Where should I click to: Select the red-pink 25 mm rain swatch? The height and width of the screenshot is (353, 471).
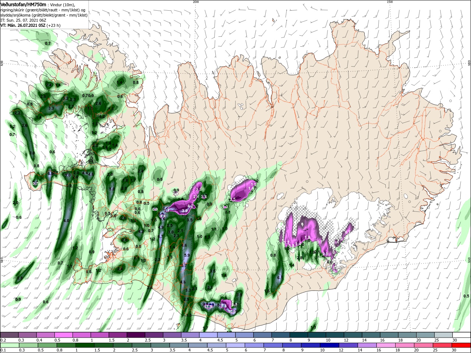pos(443,345)
